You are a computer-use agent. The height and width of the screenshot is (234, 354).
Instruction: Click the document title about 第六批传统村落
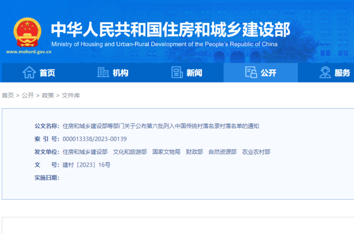161,126
